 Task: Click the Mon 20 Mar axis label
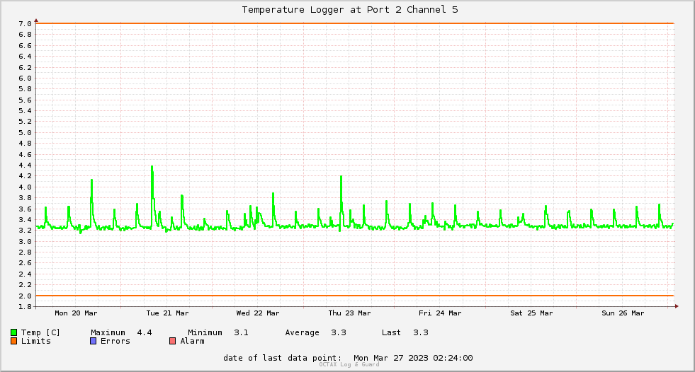pos(76,313)
